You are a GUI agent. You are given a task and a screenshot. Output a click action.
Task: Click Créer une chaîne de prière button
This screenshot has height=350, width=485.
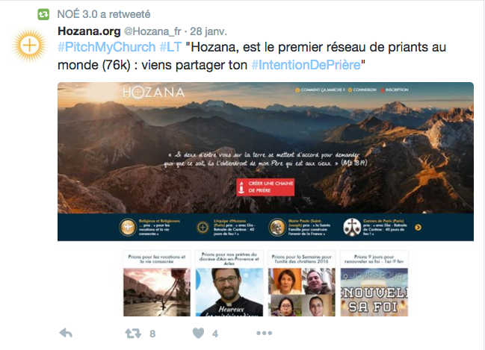pos(265,187)
